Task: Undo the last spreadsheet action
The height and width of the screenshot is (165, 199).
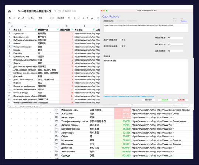Action: point(10,18)
